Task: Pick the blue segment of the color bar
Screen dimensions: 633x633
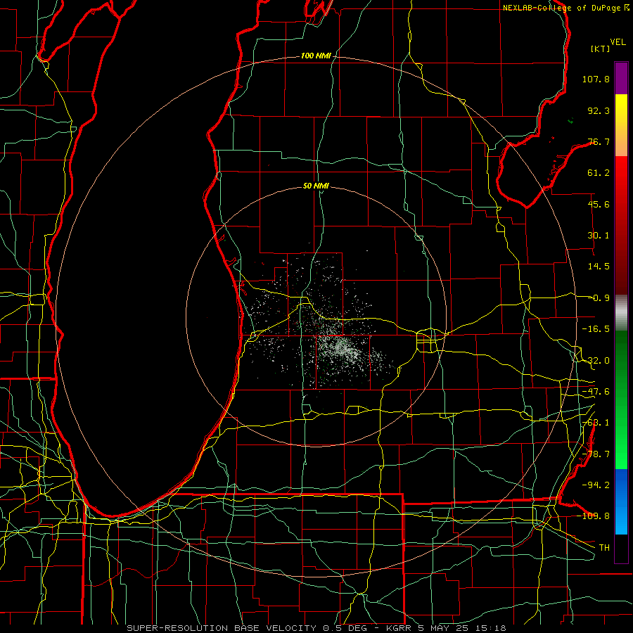Action: click(x=621, y=501)
